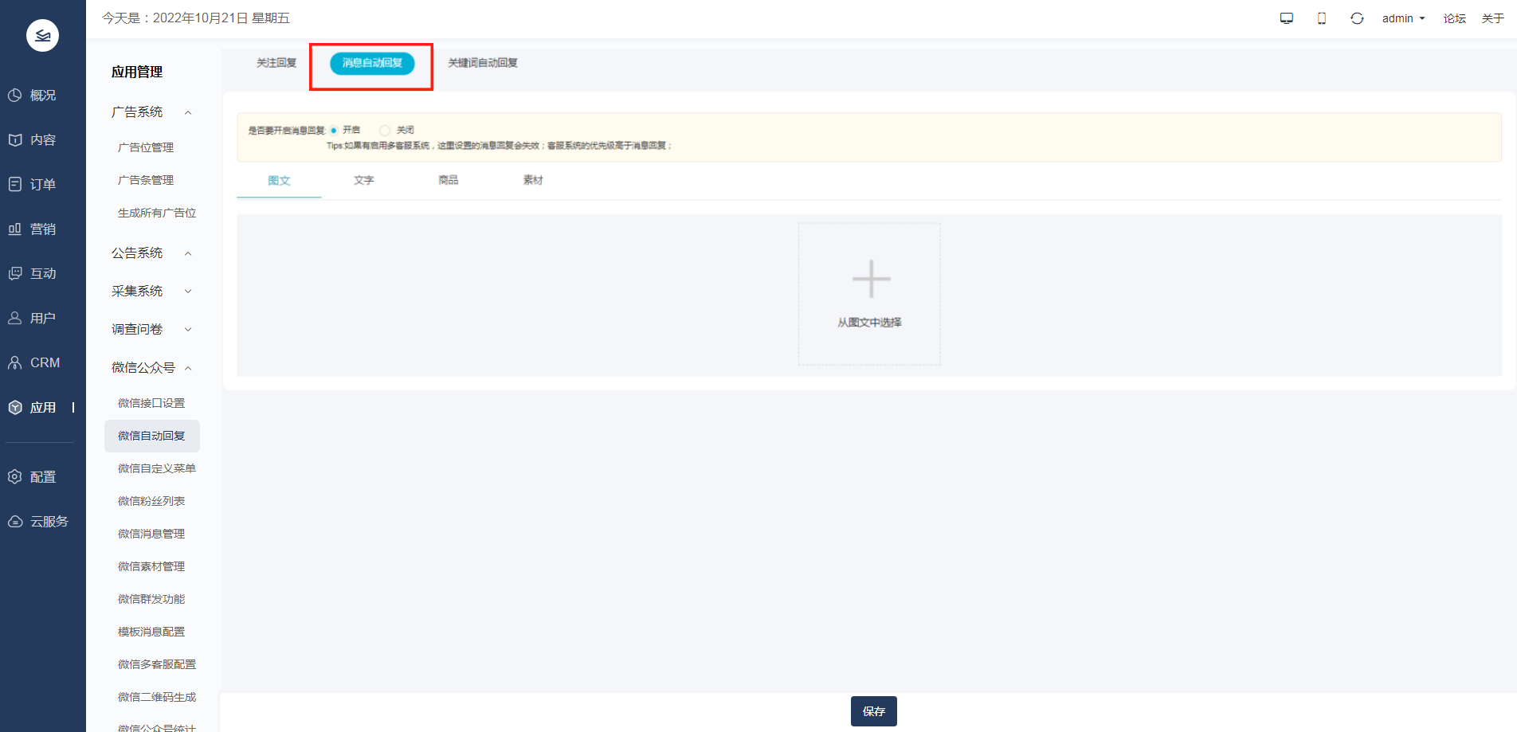Click the refresh icon in top bar
The width and height of the screenshot is (1517, 732).
pyautogui.click(x=1357, y=18)
